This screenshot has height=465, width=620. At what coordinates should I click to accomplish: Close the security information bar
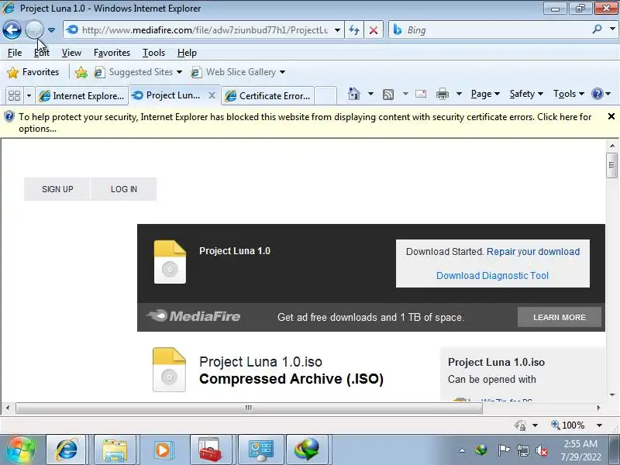tap(611, 117)
